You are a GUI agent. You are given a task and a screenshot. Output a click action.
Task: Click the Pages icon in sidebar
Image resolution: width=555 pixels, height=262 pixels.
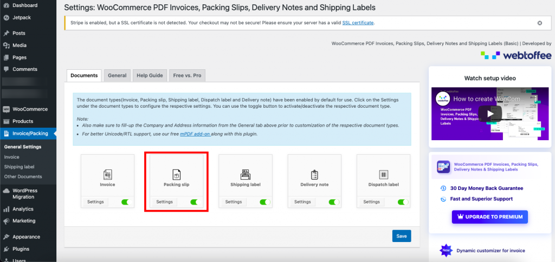click(6, 57)
